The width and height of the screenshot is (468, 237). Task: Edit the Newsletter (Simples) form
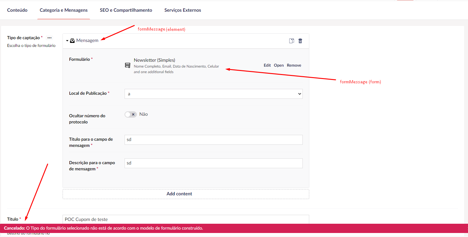267,65
